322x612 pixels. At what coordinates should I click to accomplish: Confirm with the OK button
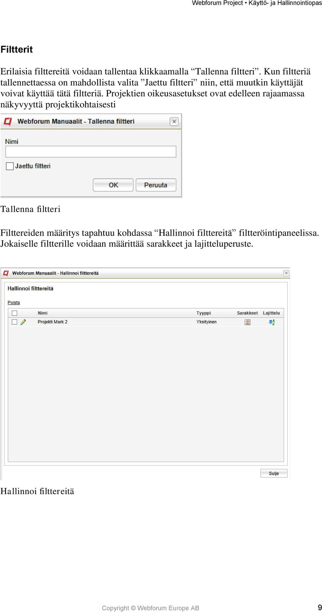click(113, 185)
